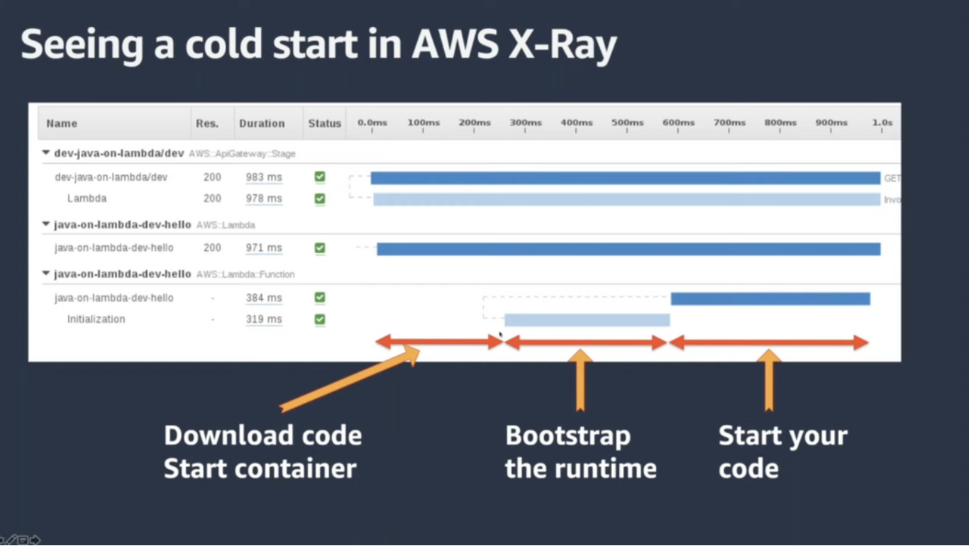The height and width of the screenshot is (546, 969).
Task: Click the 300ms mark on the timeline ruler
Action: click(526, 123)
